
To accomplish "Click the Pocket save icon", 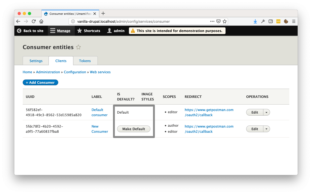I will pos(218,21).
